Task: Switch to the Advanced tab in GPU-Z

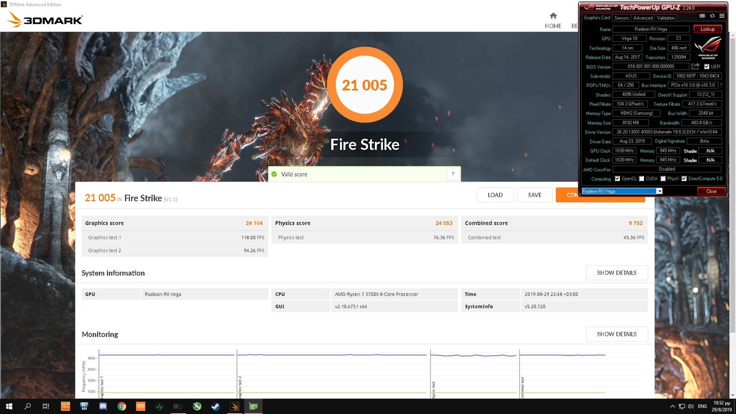Action: click(x=643, y=18)
